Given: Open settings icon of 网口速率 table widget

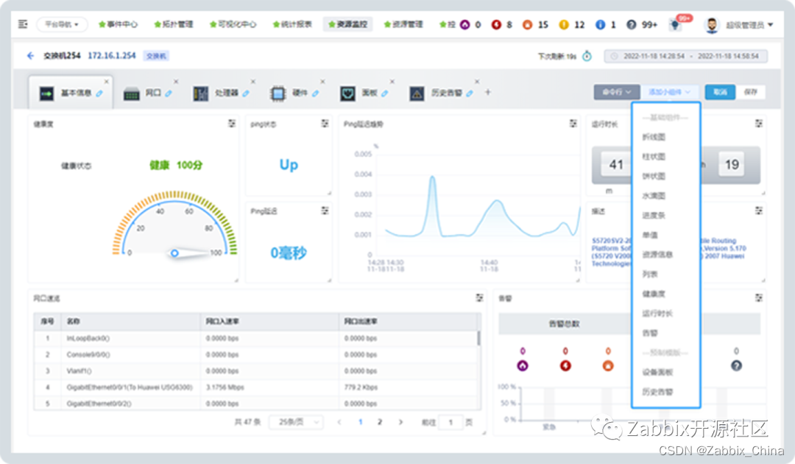Looking at the screenshot, I should pyautogui.click(x=479, y=298).
